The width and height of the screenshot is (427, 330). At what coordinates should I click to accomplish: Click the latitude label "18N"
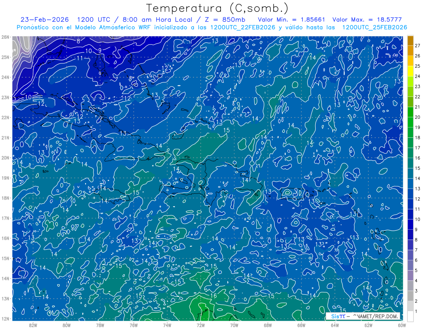coord(5,198)
